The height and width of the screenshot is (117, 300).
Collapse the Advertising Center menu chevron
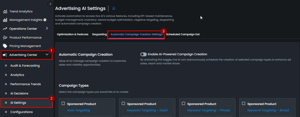(x=47, y=55)
